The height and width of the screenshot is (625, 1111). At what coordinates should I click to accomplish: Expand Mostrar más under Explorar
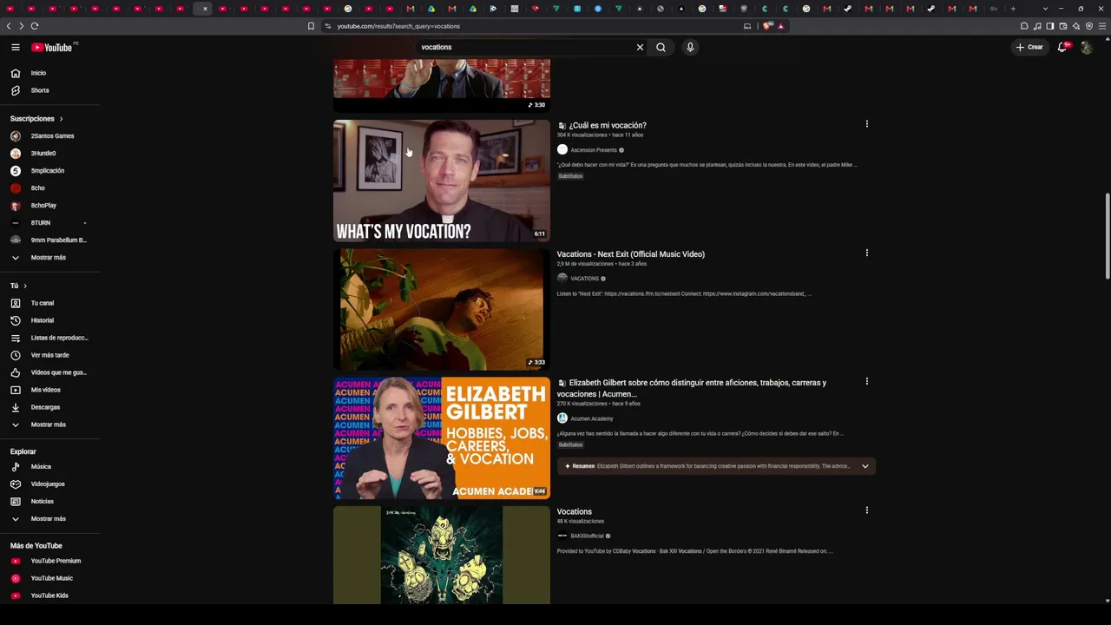tap(49, 518)
